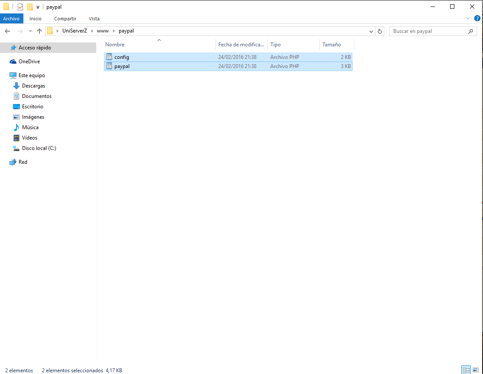The height and width of the screenshot is (374, 483).
Task: Sort files by the Tipo column
Action: click(293, 44)
